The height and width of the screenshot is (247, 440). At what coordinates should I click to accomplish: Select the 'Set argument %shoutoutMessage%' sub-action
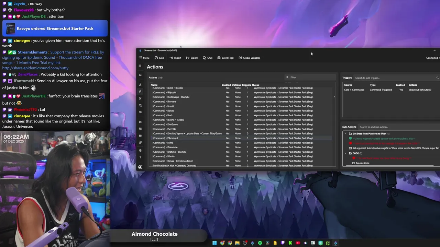coord(394,148)
